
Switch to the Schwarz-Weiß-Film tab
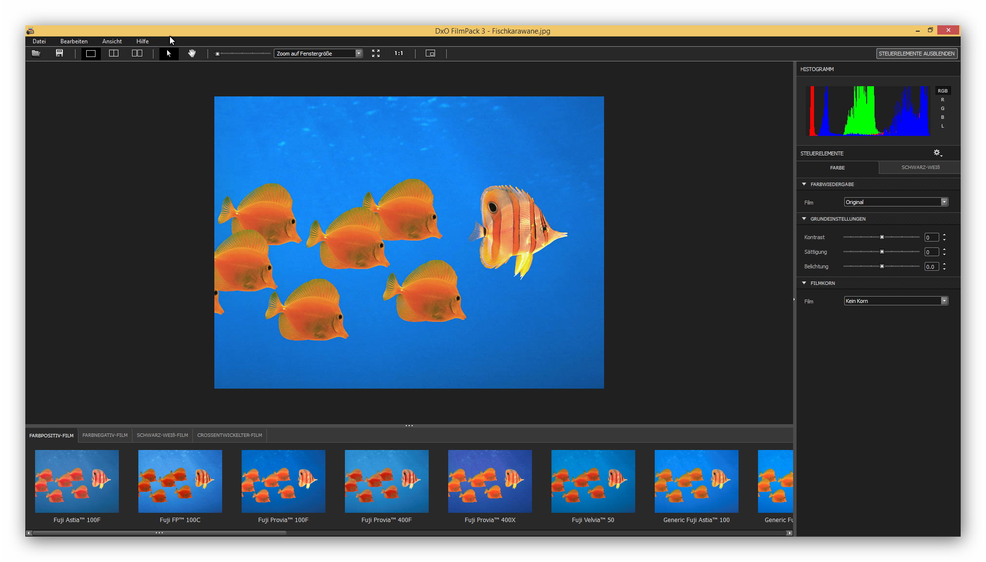pos(162,435)
